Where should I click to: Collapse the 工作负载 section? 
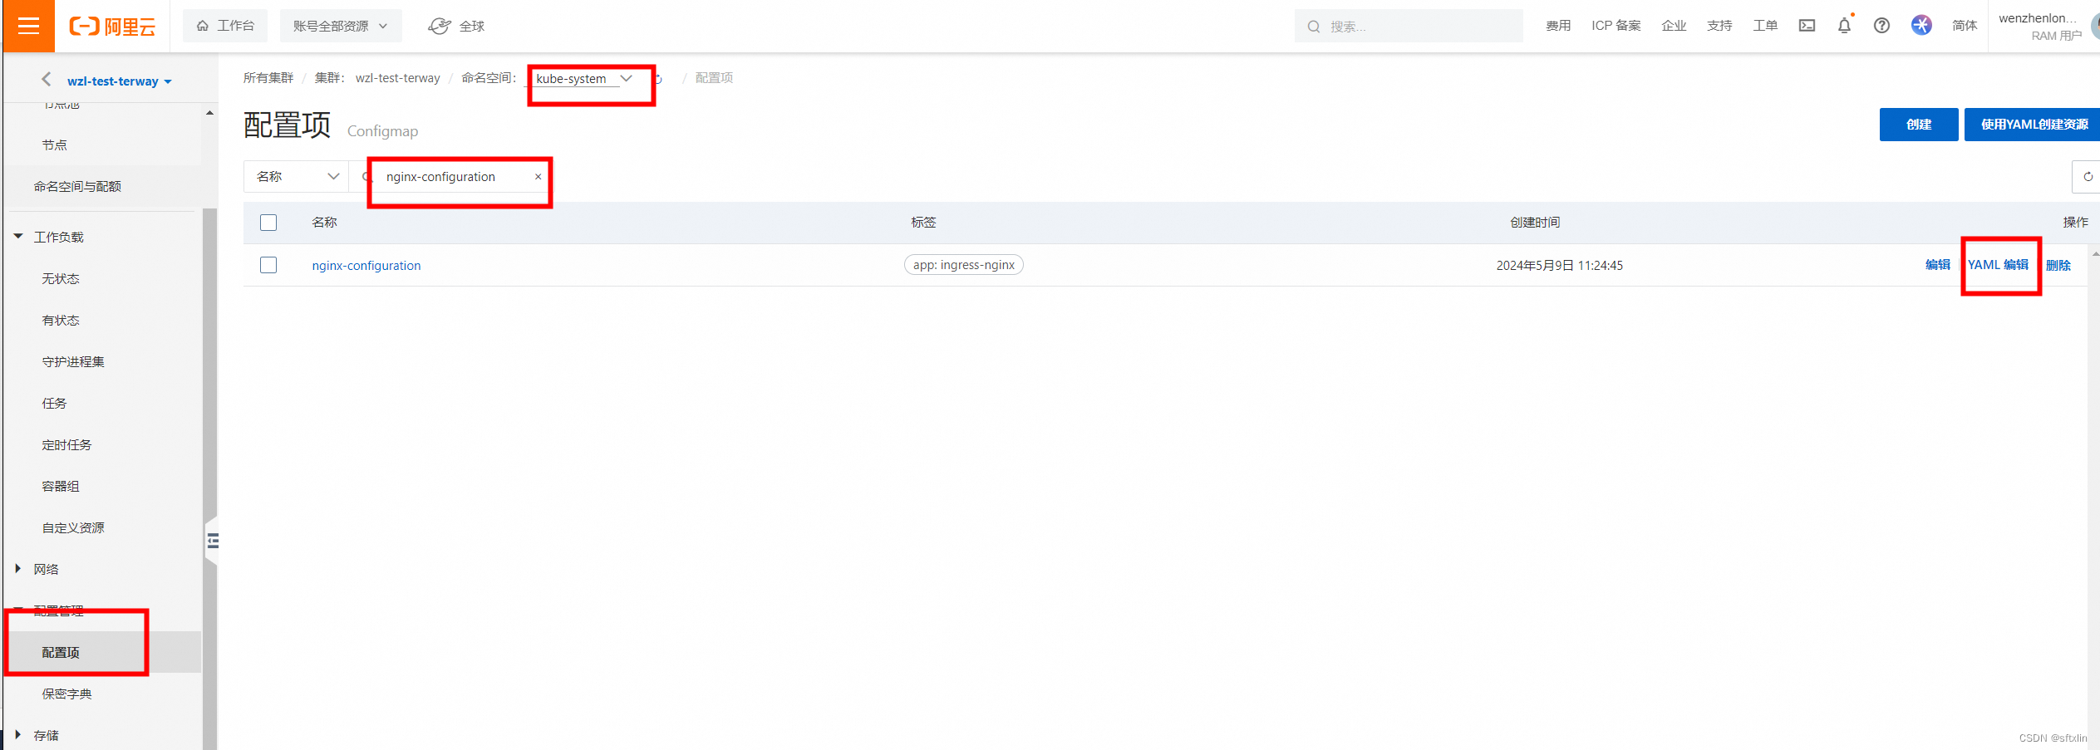(18, 237)
